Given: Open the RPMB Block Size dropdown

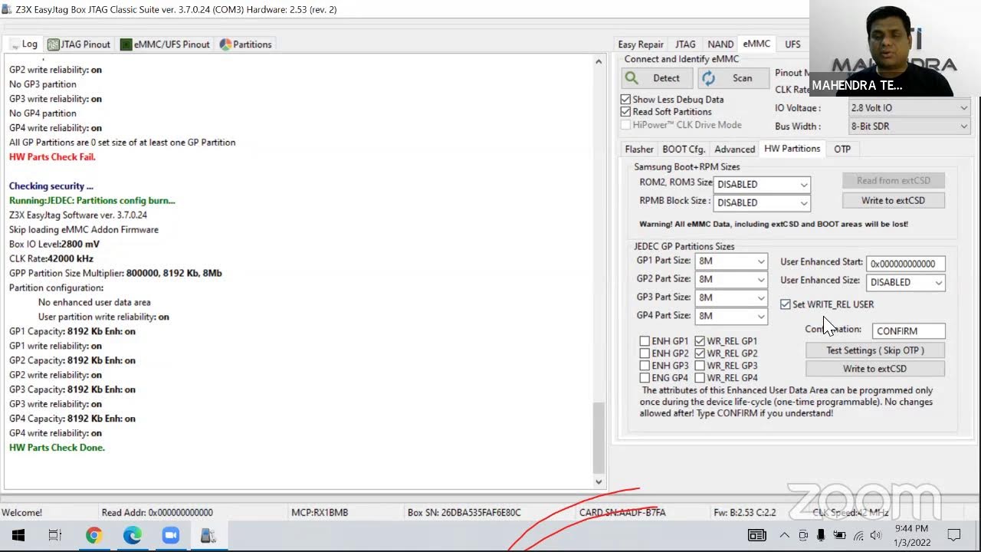Looking at the screenshot, I should point(762,203).
